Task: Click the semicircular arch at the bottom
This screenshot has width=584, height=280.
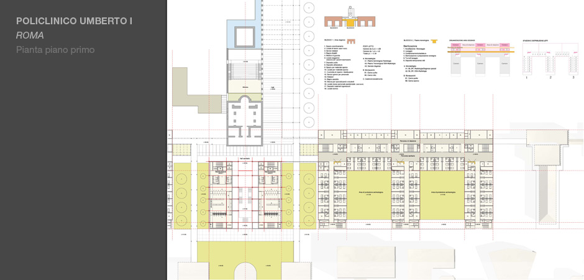Action: tap(245, 271)
